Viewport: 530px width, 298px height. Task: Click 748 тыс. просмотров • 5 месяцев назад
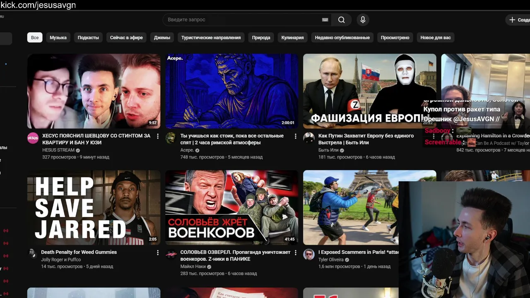tap(222, 157)
